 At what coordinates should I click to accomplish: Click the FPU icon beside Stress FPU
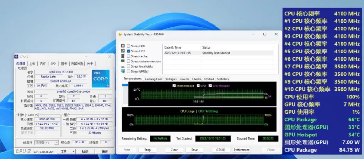pos(123,51)
